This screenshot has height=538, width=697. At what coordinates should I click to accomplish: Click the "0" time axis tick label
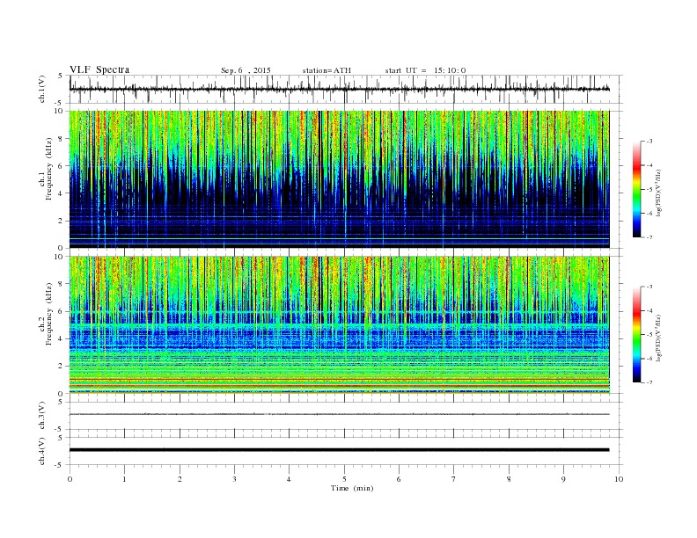pyautogui.click(x=70, y=479)
